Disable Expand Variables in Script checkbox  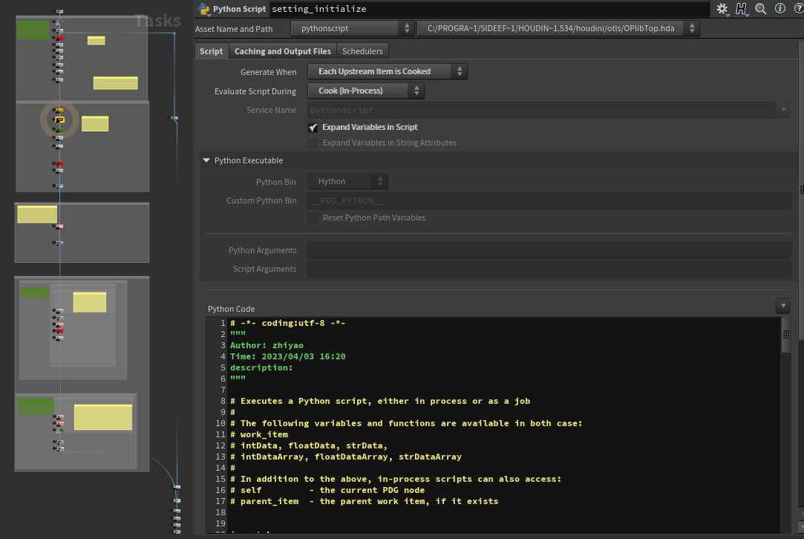tap(313, 128)
